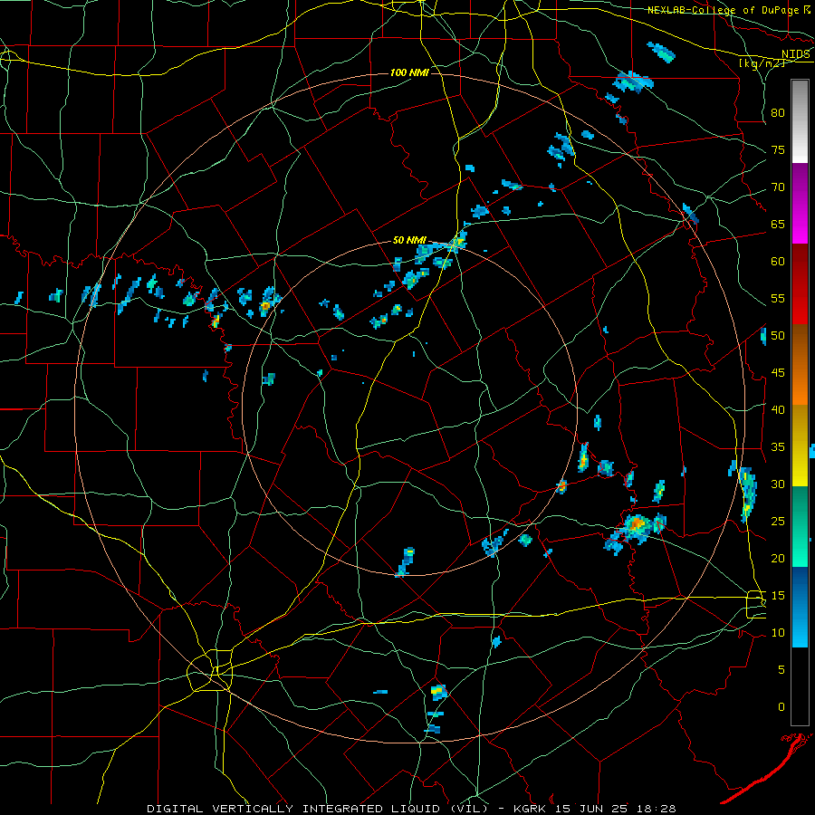This screenshot has height=815, width=815.
Task: Click the scale value 5
Action: pos(781,670)
